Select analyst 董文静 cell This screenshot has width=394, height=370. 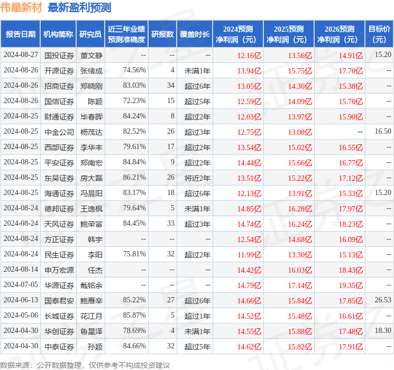(91, 55)
